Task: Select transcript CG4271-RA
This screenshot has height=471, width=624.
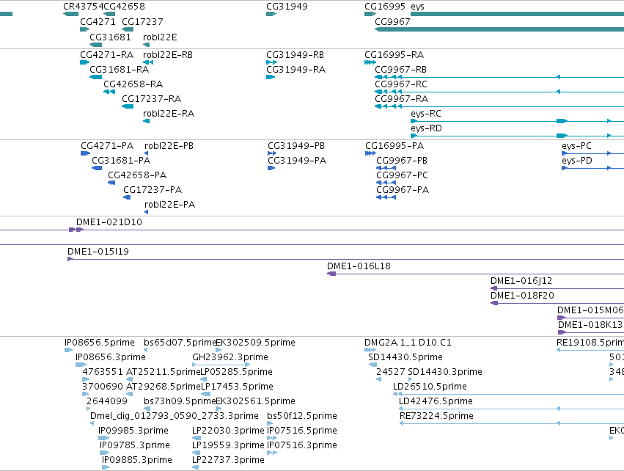Action: click(x=106, y=54)
